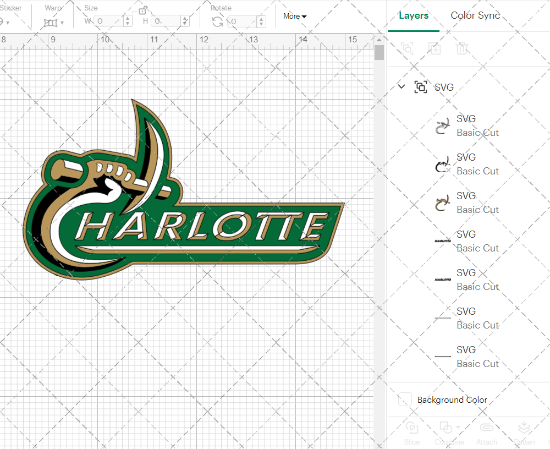Click the Combine tool icon
This screenshot has width=550, height=449.
point(446,427)
